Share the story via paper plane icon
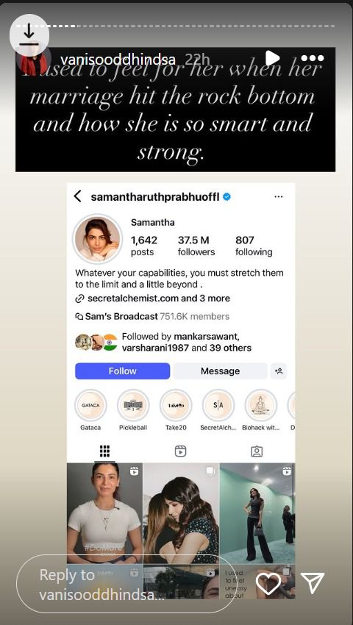 [x=313, y=583]
